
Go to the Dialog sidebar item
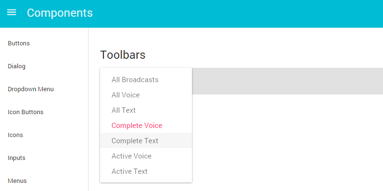[x=17, y=66]
